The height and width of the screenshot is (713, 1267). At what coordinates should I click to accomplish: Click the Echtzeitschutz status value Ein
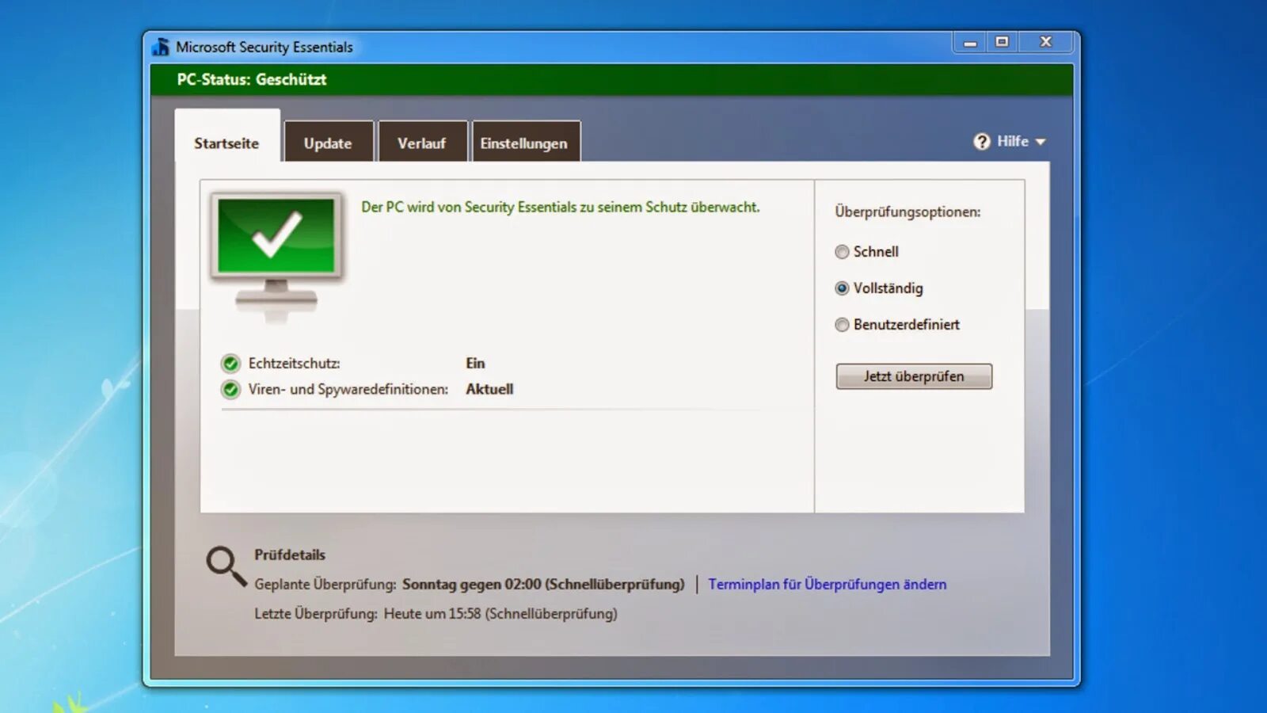[475, 364]
